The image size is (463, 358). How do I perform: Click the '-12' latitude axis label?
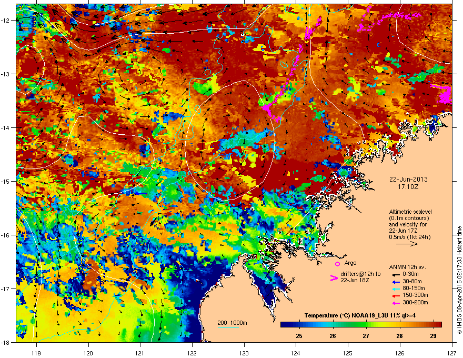coord(6,20)
